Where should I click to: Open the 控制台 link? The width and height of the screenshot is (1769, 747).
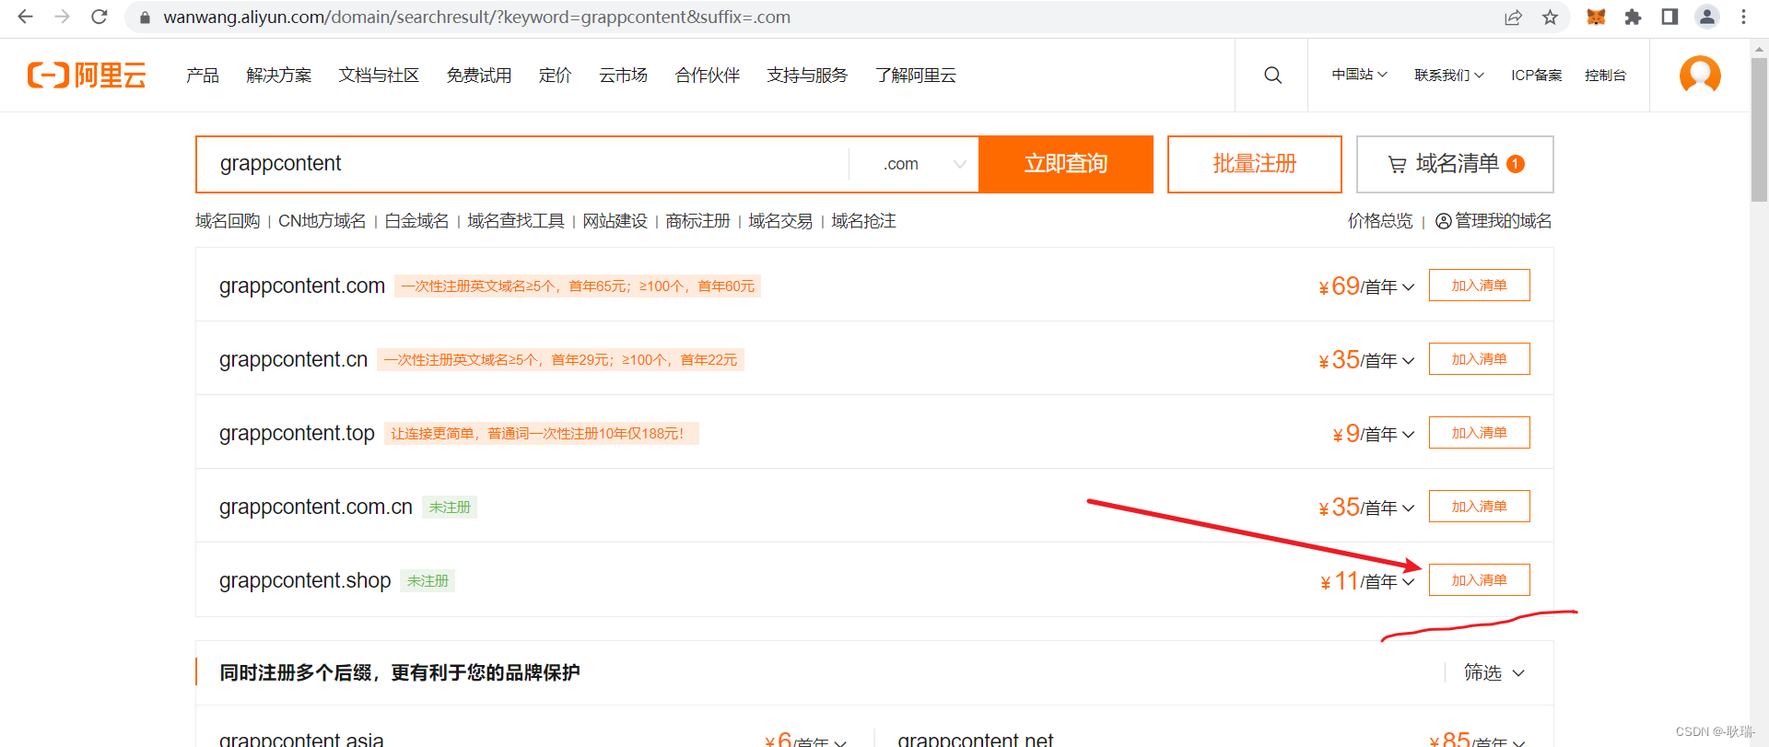[1605, 75]
